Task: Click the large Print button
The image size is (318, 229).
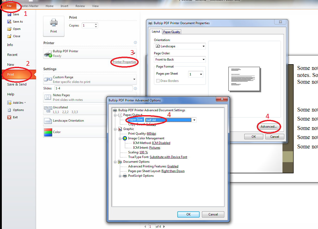Action: point(53,26)
